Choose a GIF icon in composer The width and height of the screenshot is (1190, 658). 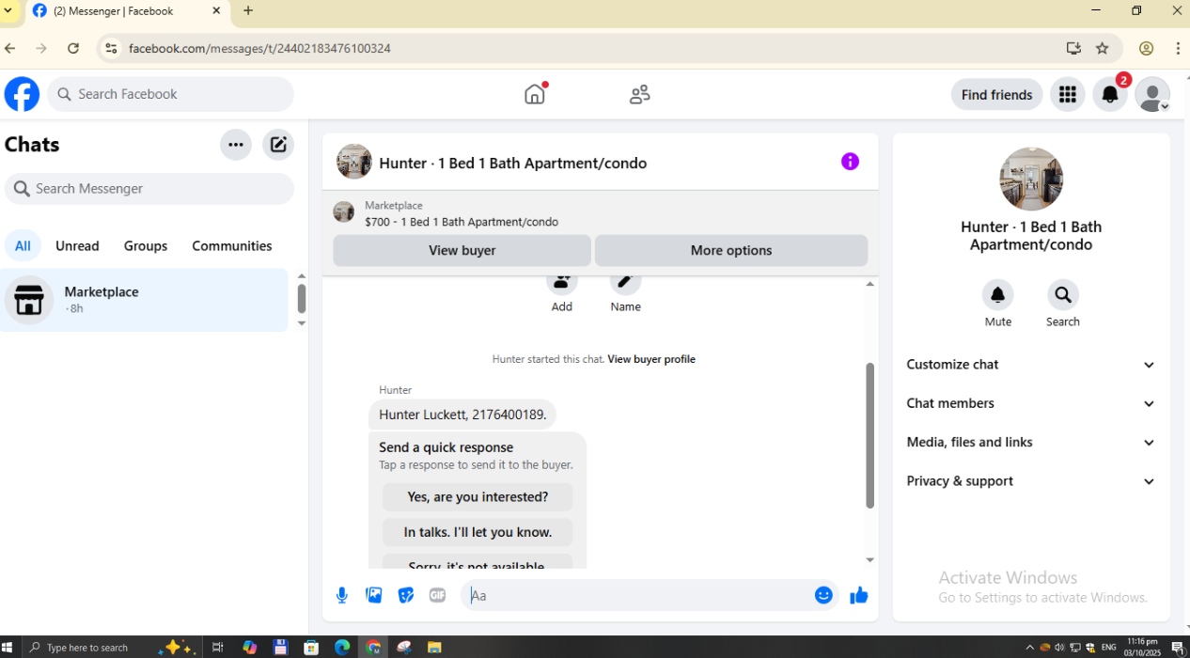coord(437,595)
